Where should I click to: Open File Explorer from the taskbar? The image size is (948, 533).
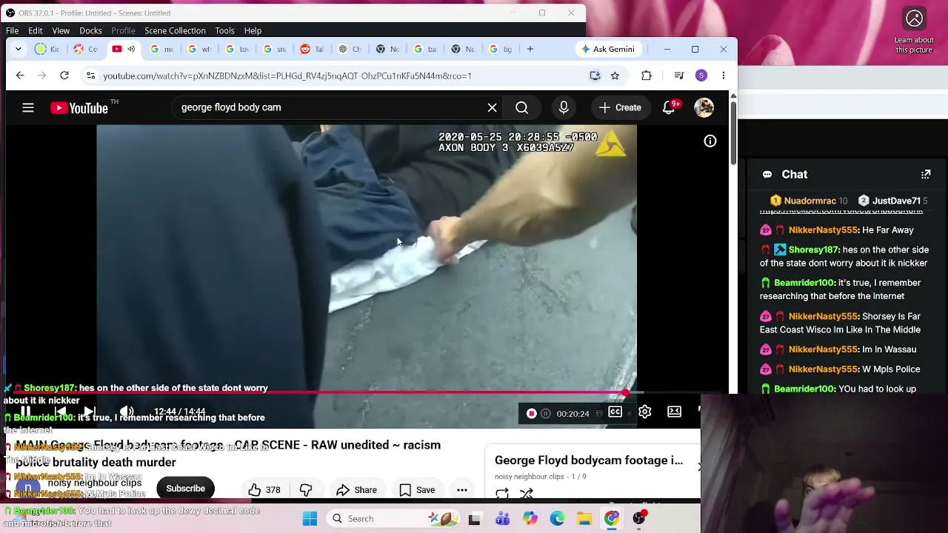click(x=584, y=519)
